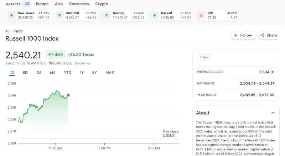
Task: Click the main price 2,540.21
Action: point(24,55)
